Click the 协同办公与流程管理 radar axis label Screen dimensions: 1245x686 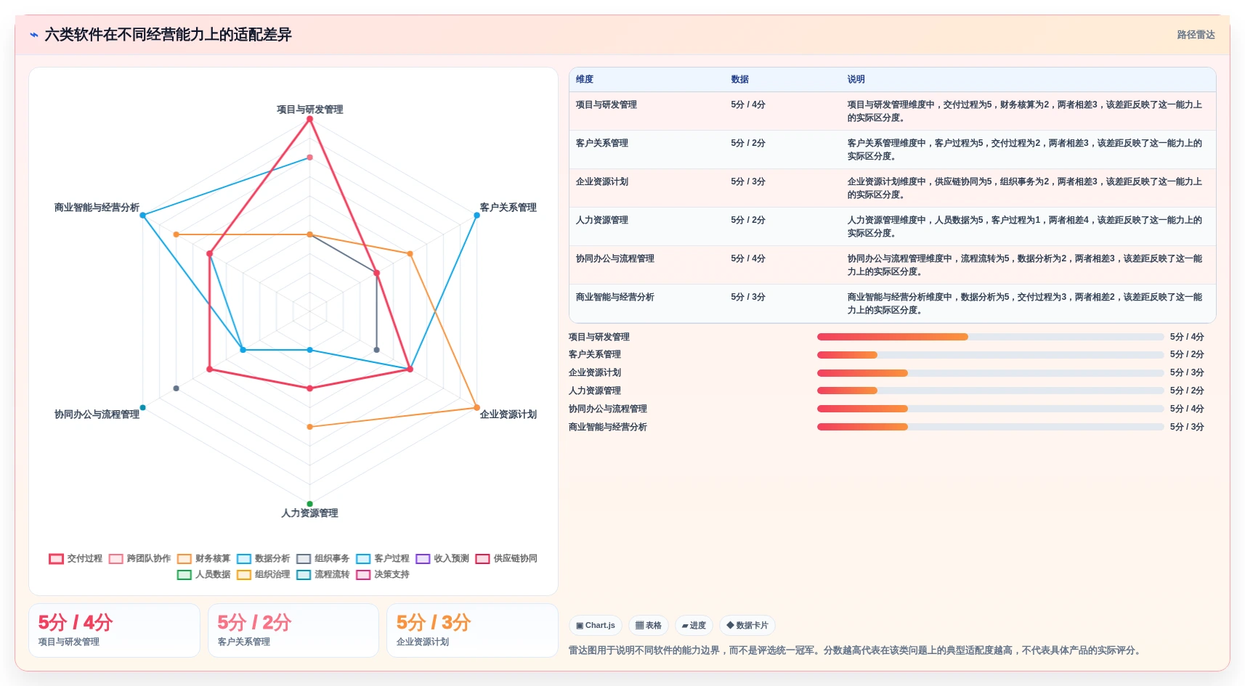point(97,415)
